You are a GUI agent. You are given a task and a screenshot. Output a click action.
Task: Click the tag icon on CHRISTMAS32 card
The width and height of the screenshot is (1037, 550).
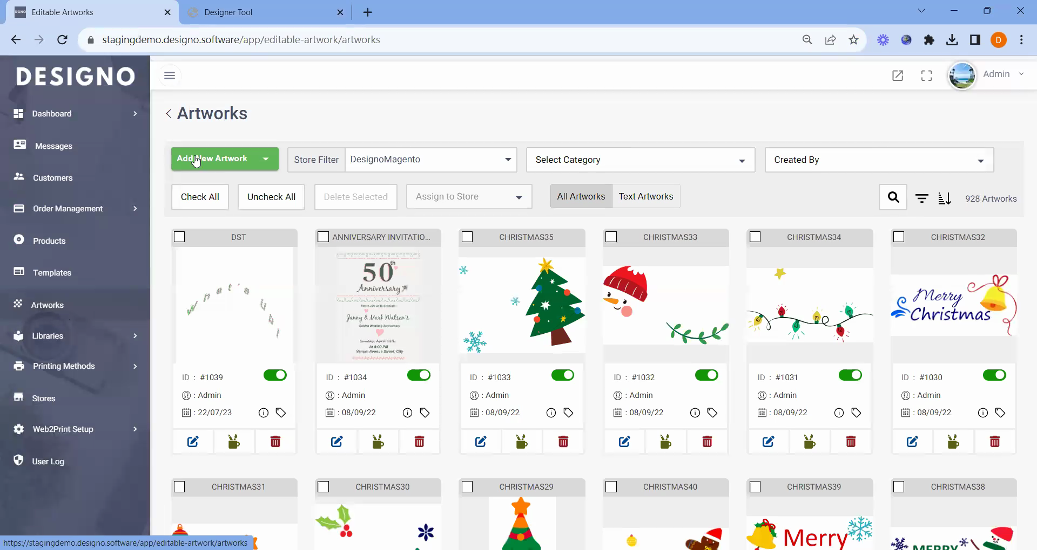1000,412
